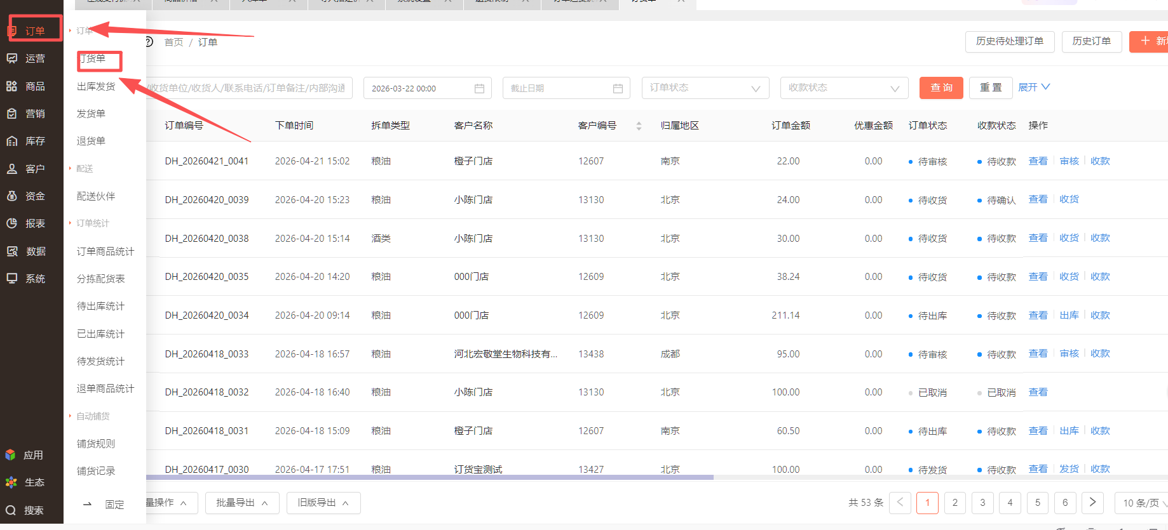This screenshot has height=530, width=1168.
Task: Open the 营销 sidebar section
Action: (27, 114)
